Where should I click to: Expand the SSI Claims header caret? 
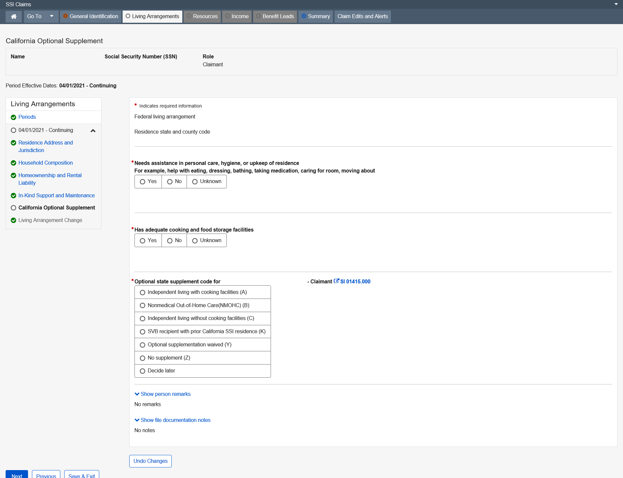point(616,4)
